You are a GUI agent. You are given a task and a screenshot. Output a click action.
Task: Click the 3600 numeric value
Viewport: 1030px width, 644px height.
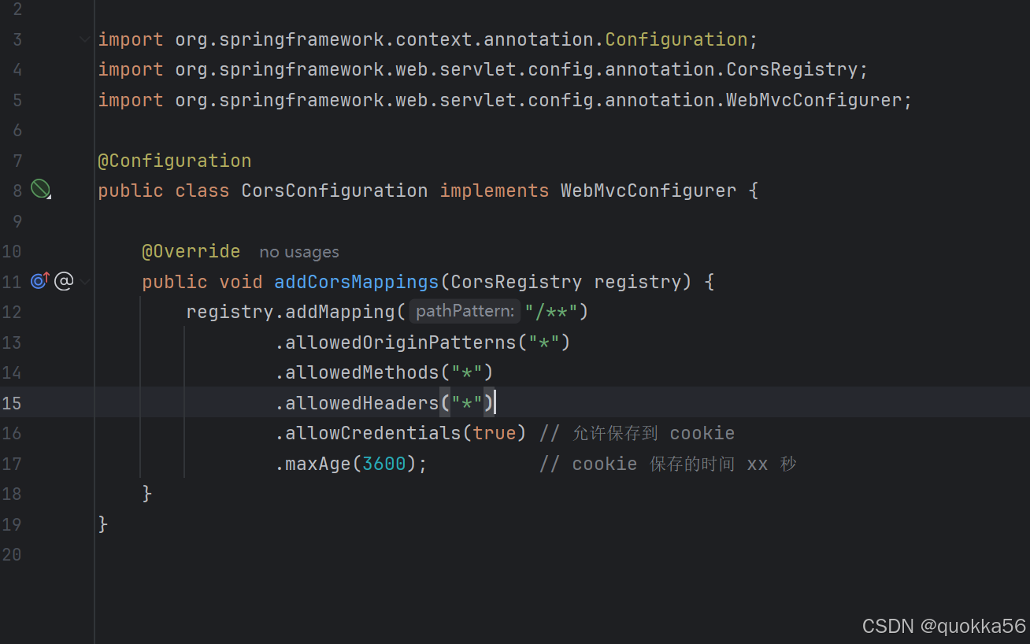pos(384,464)
